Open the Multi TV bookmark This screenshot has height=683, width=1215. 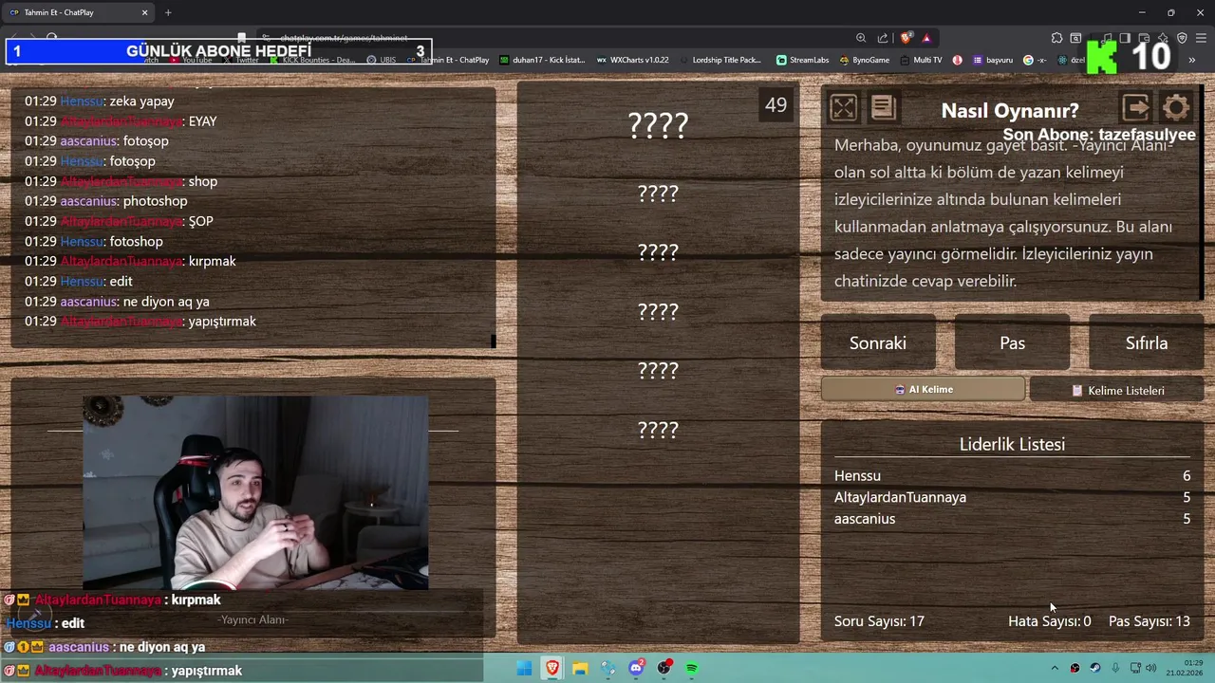pyautogui.click(x=920, y=60)
